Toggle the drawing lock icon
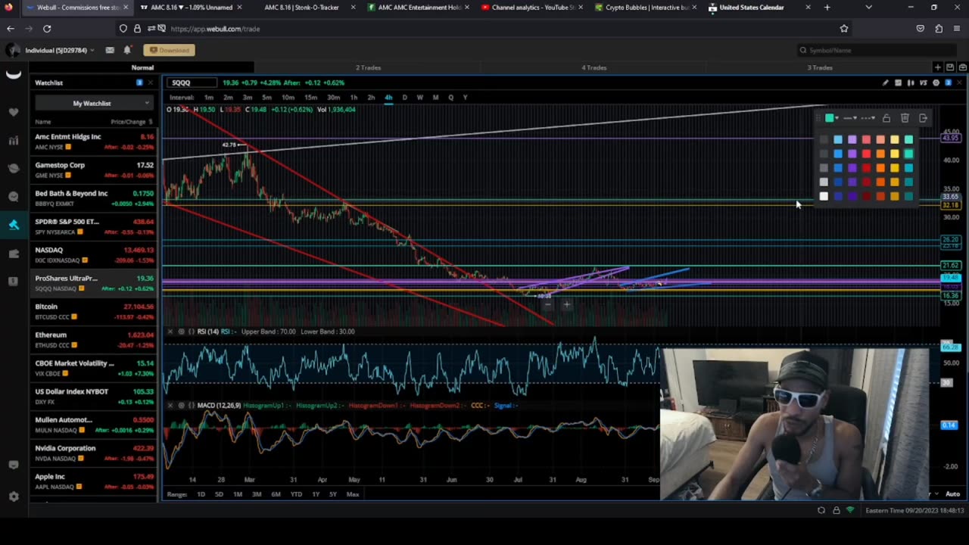This screenshot has height=545, width=969. pos(886,118)
